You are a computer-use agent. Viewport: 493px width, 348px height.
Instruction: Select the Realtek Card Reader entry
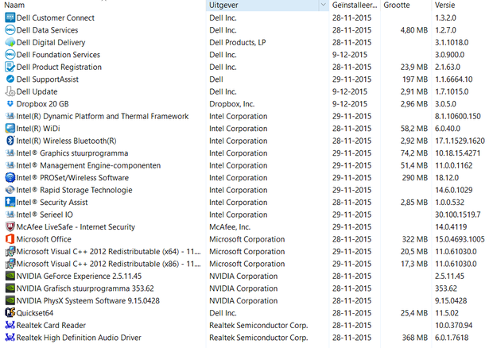pyautogui.click(x=56, y=326)
